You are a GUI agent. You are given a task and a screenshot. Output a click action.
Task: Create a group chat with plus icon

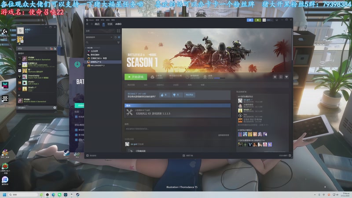pyautogui.click(x=55, y=108)
